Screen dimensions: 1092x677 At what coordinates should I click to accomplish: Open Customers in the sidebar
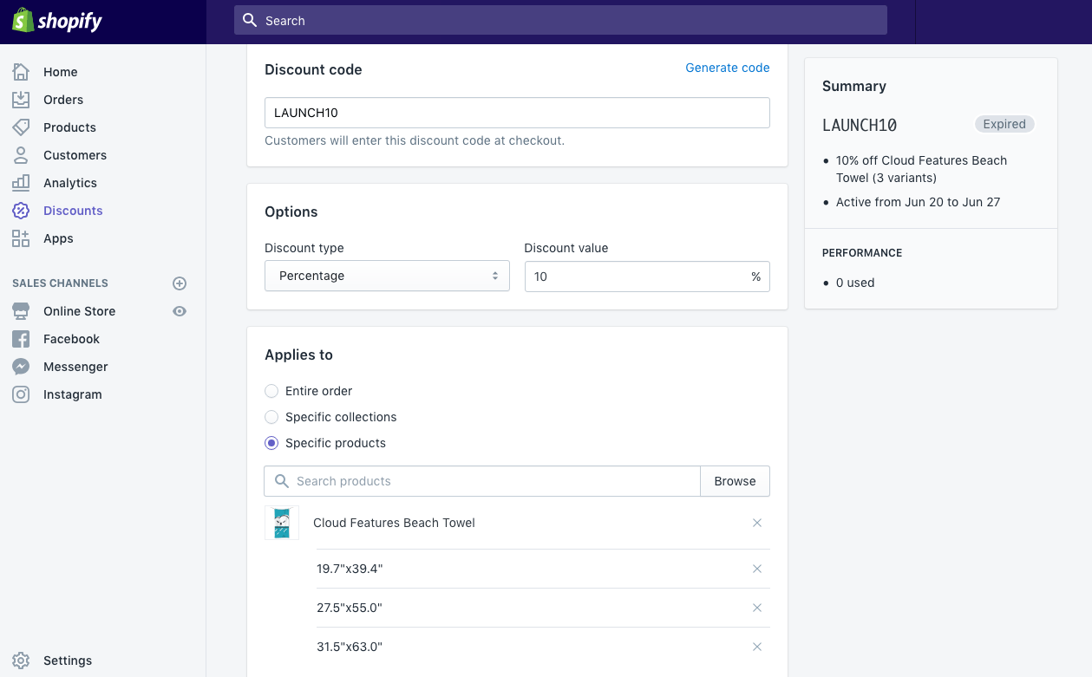(75, 155)
